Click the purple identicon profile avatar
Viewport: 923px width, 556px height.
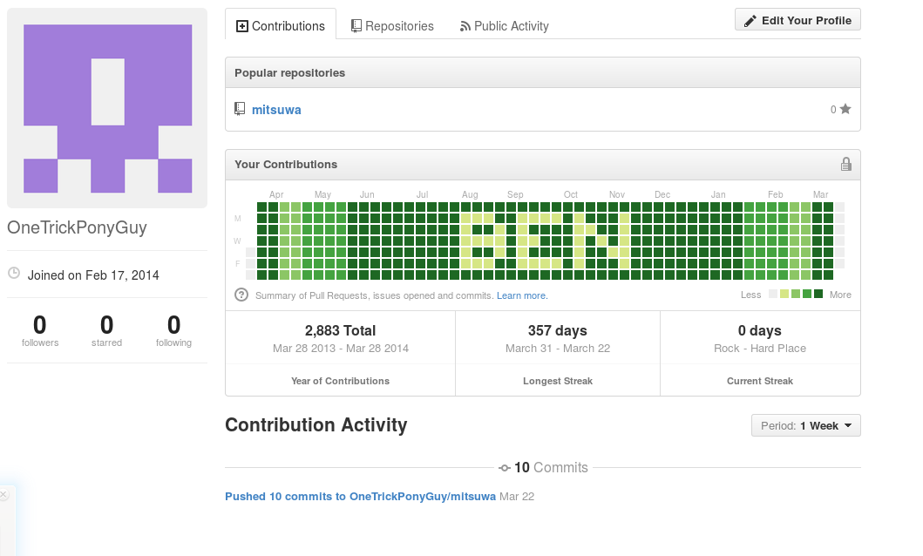[x=107, y=108]
